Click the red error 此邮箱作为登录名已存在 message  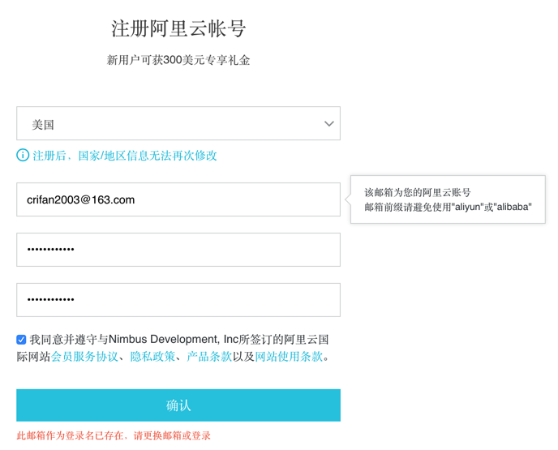[114, 435]
